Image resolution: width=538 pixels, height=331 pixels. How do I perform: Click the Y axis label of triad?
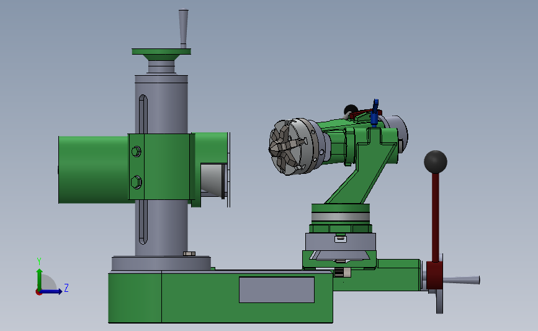click(38, 261)
